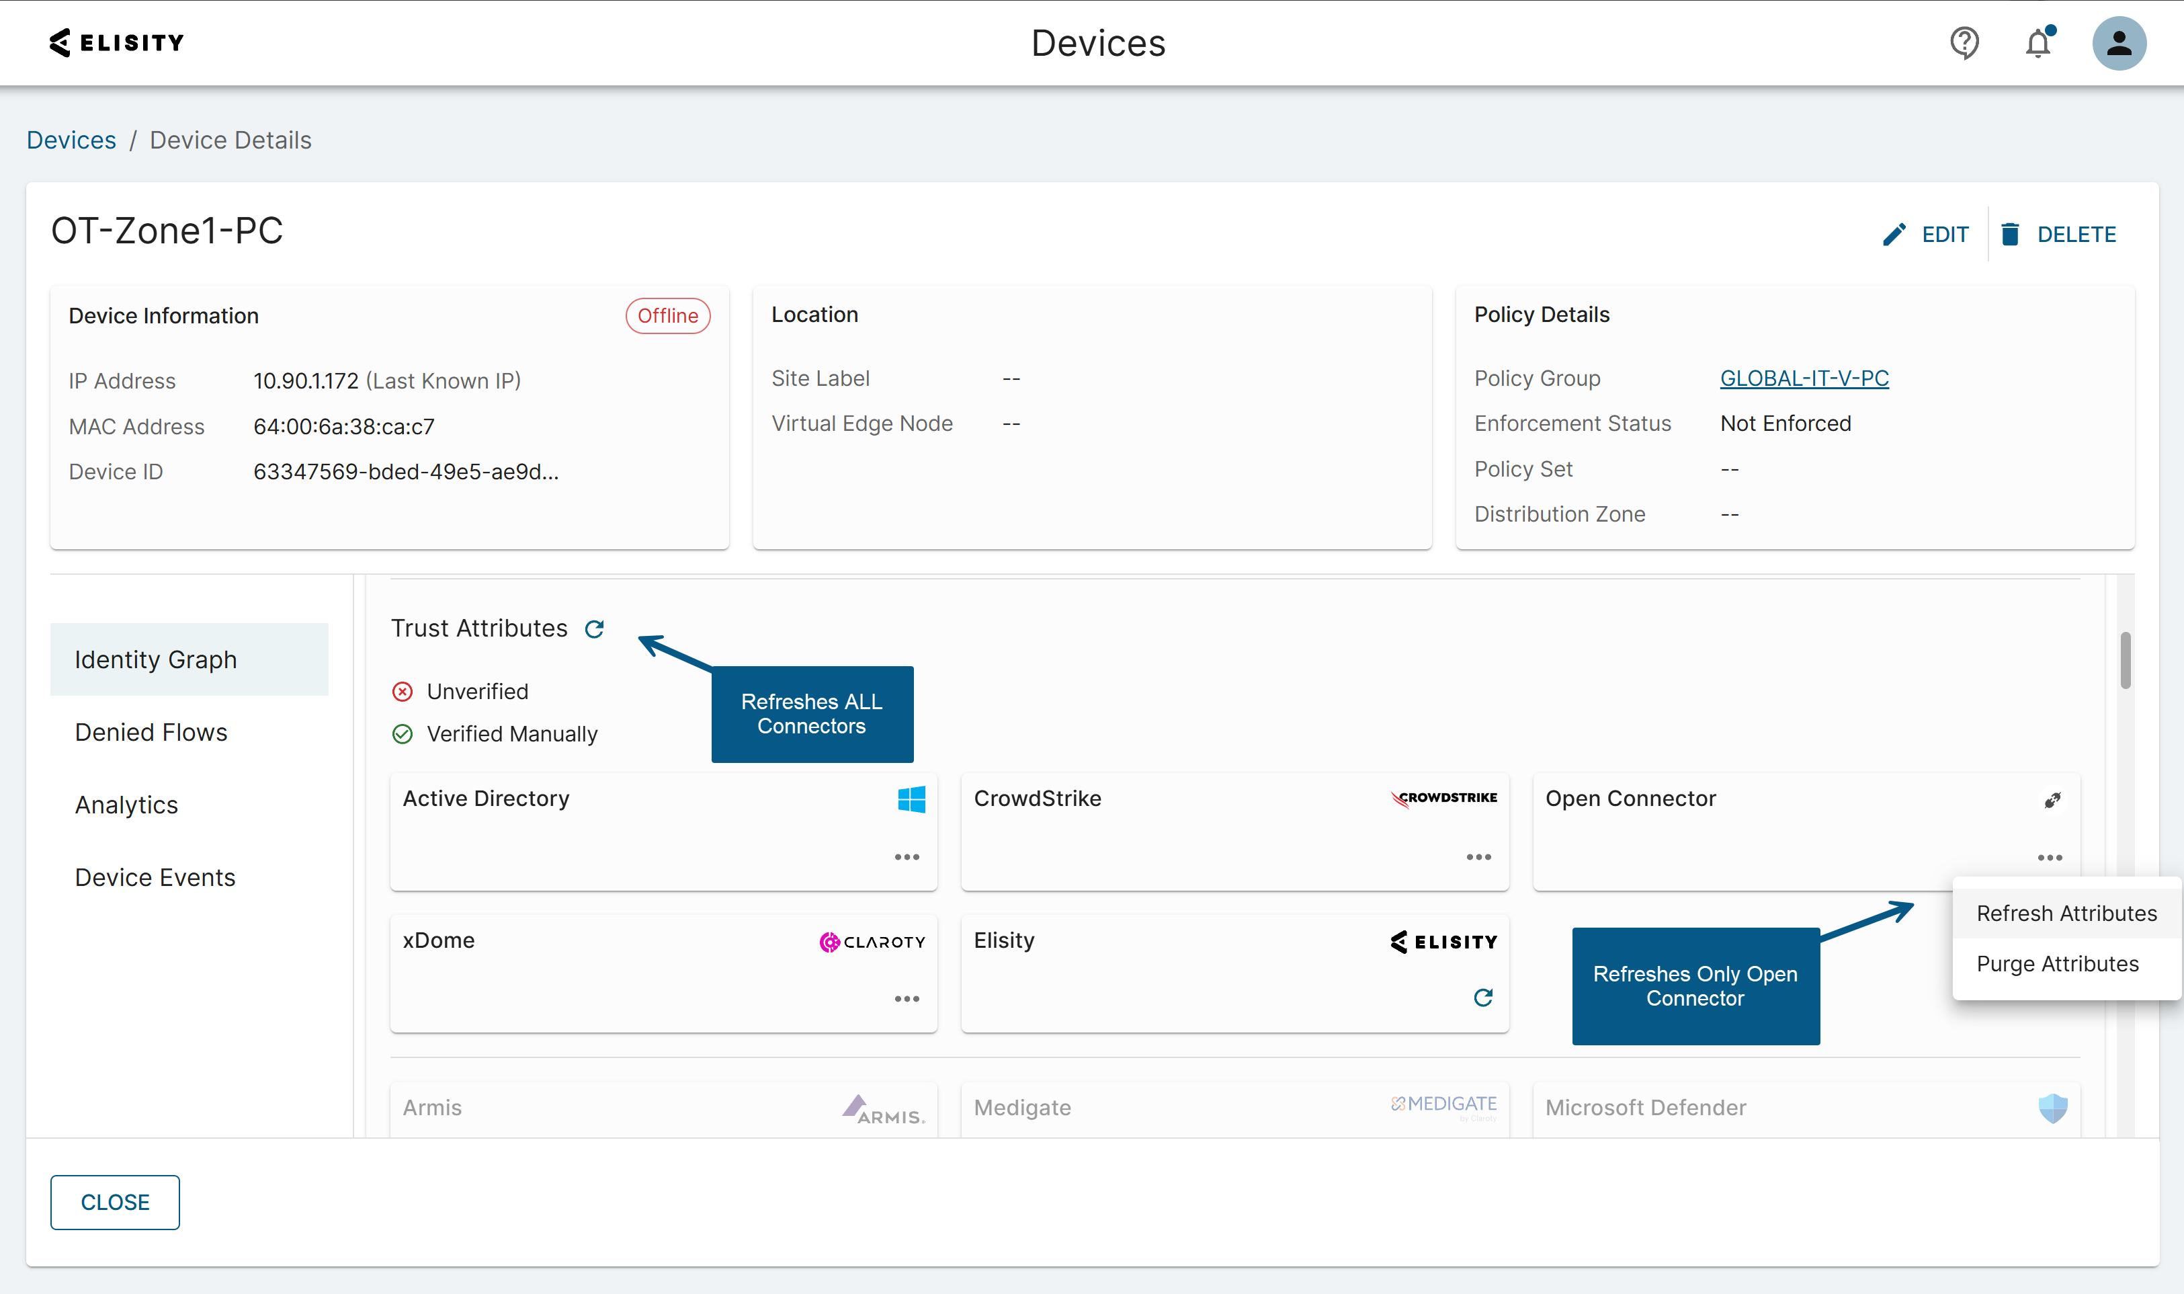The width and height of the screenshot is (2184, 1294).
Task: Click the pencil icon beside EDIT
Action: 1894,235
